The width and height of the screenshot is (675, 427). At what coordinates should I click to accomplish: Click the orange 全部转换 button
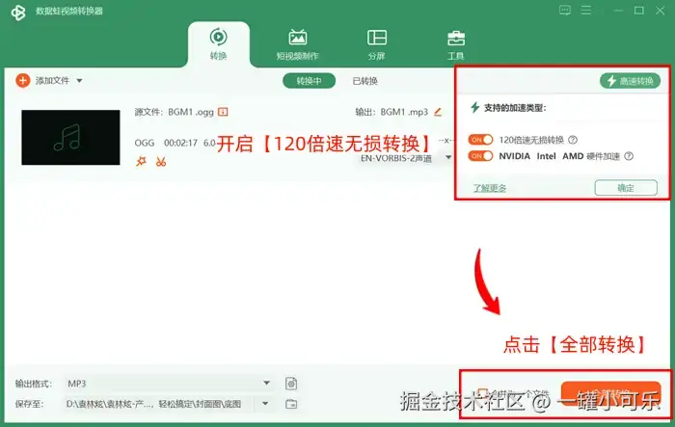point(610,394)
